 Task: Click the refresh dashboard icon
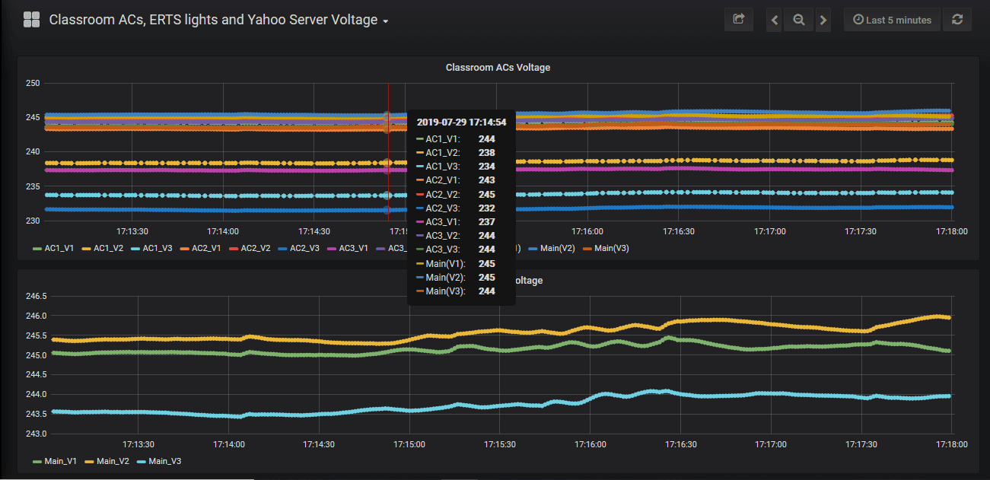click(957, 20)
